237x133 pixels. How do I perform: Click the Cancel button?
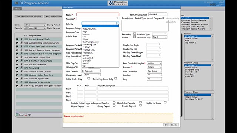[x=174, y=125]
